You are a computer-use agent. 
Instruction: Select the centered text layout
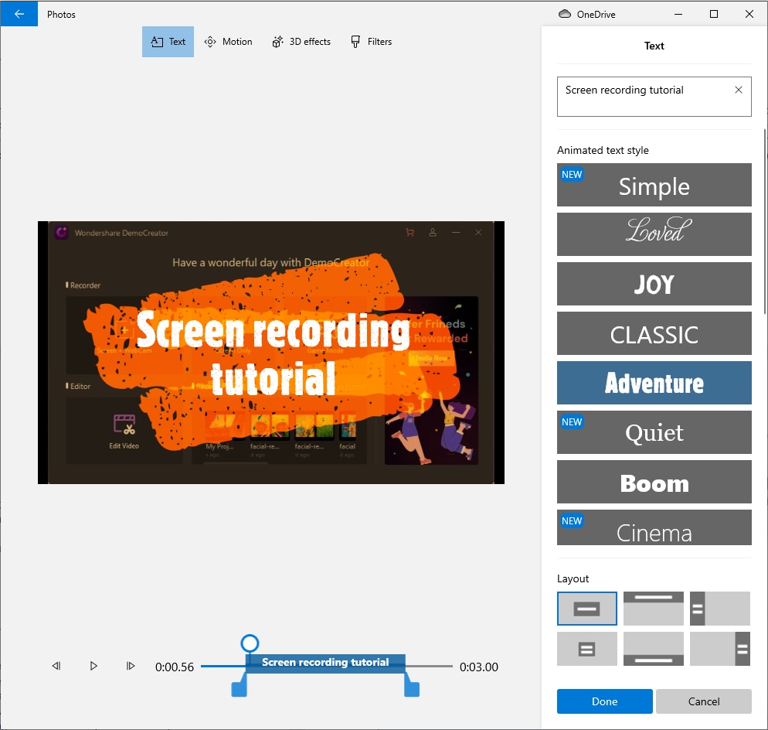pyautogui.click(x=586, y=609)
